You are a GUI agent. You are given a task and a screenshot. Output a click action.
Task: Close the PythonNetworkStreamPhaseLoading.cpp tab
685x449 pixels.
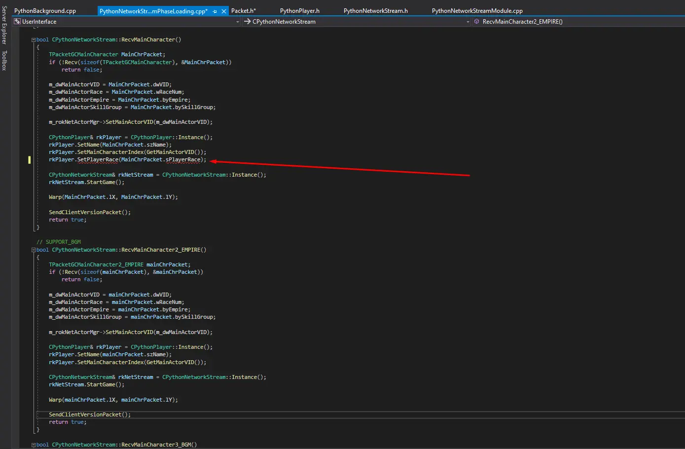(x=224, y=11)
